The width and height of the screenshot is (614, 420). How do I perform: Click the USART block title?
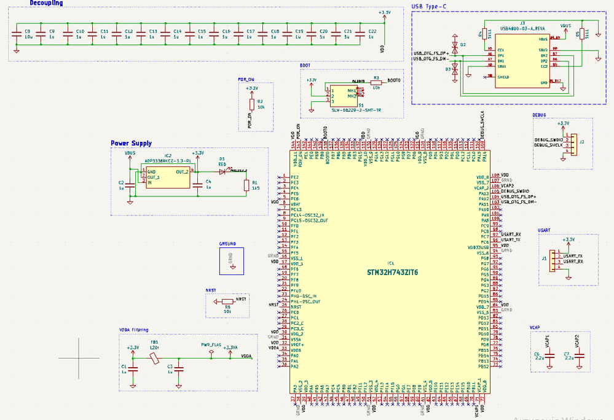click(544, 230)
